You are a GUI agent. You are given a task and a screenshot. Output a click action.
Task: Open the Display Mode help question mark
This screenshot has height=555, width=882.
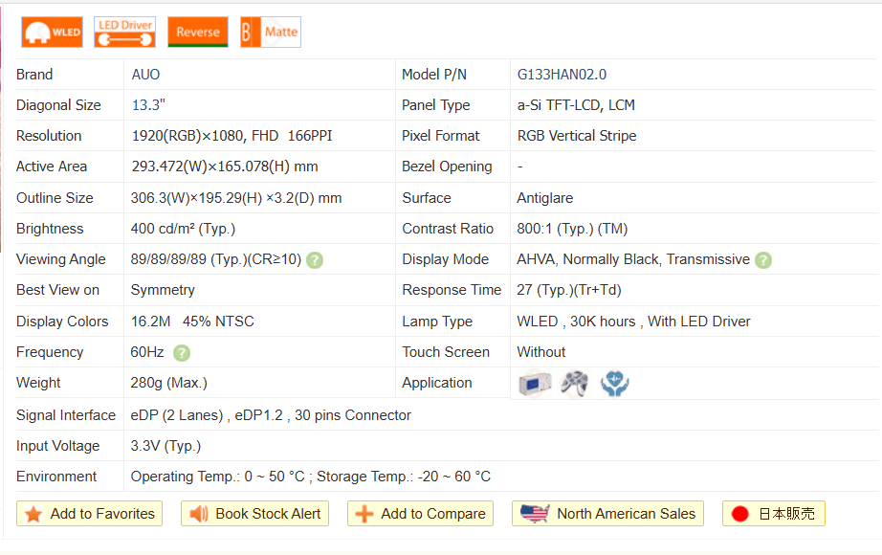click(x=762, y=260)
